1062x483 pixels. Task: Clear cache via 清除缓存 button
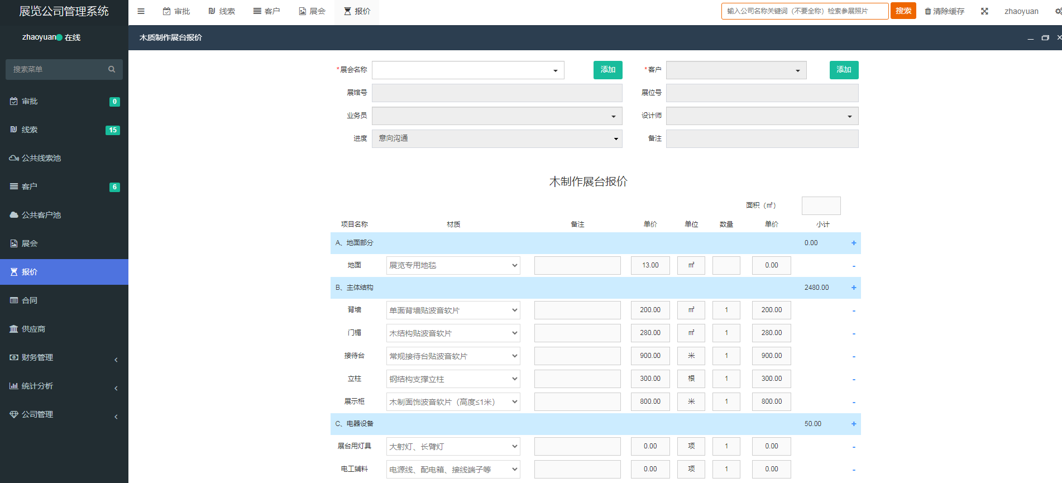point(944,11)
